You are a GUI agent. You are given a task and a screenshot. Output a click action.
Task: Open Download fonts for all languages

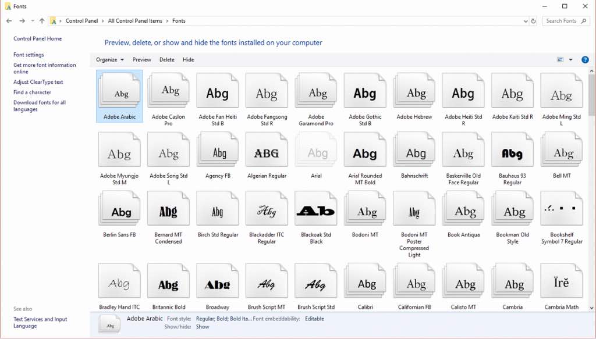click(40, 106)
